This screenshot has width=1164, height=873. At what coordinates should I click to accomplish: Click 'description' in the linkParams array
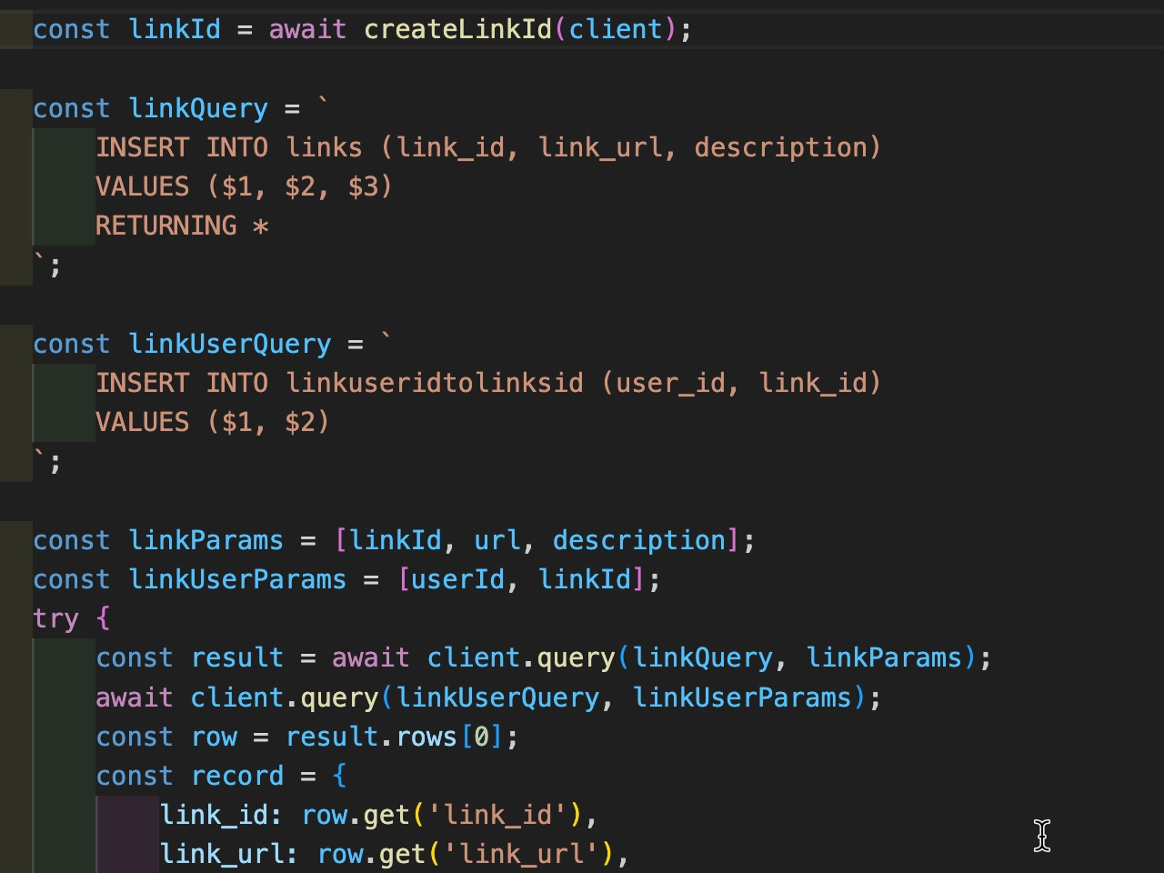638,540
